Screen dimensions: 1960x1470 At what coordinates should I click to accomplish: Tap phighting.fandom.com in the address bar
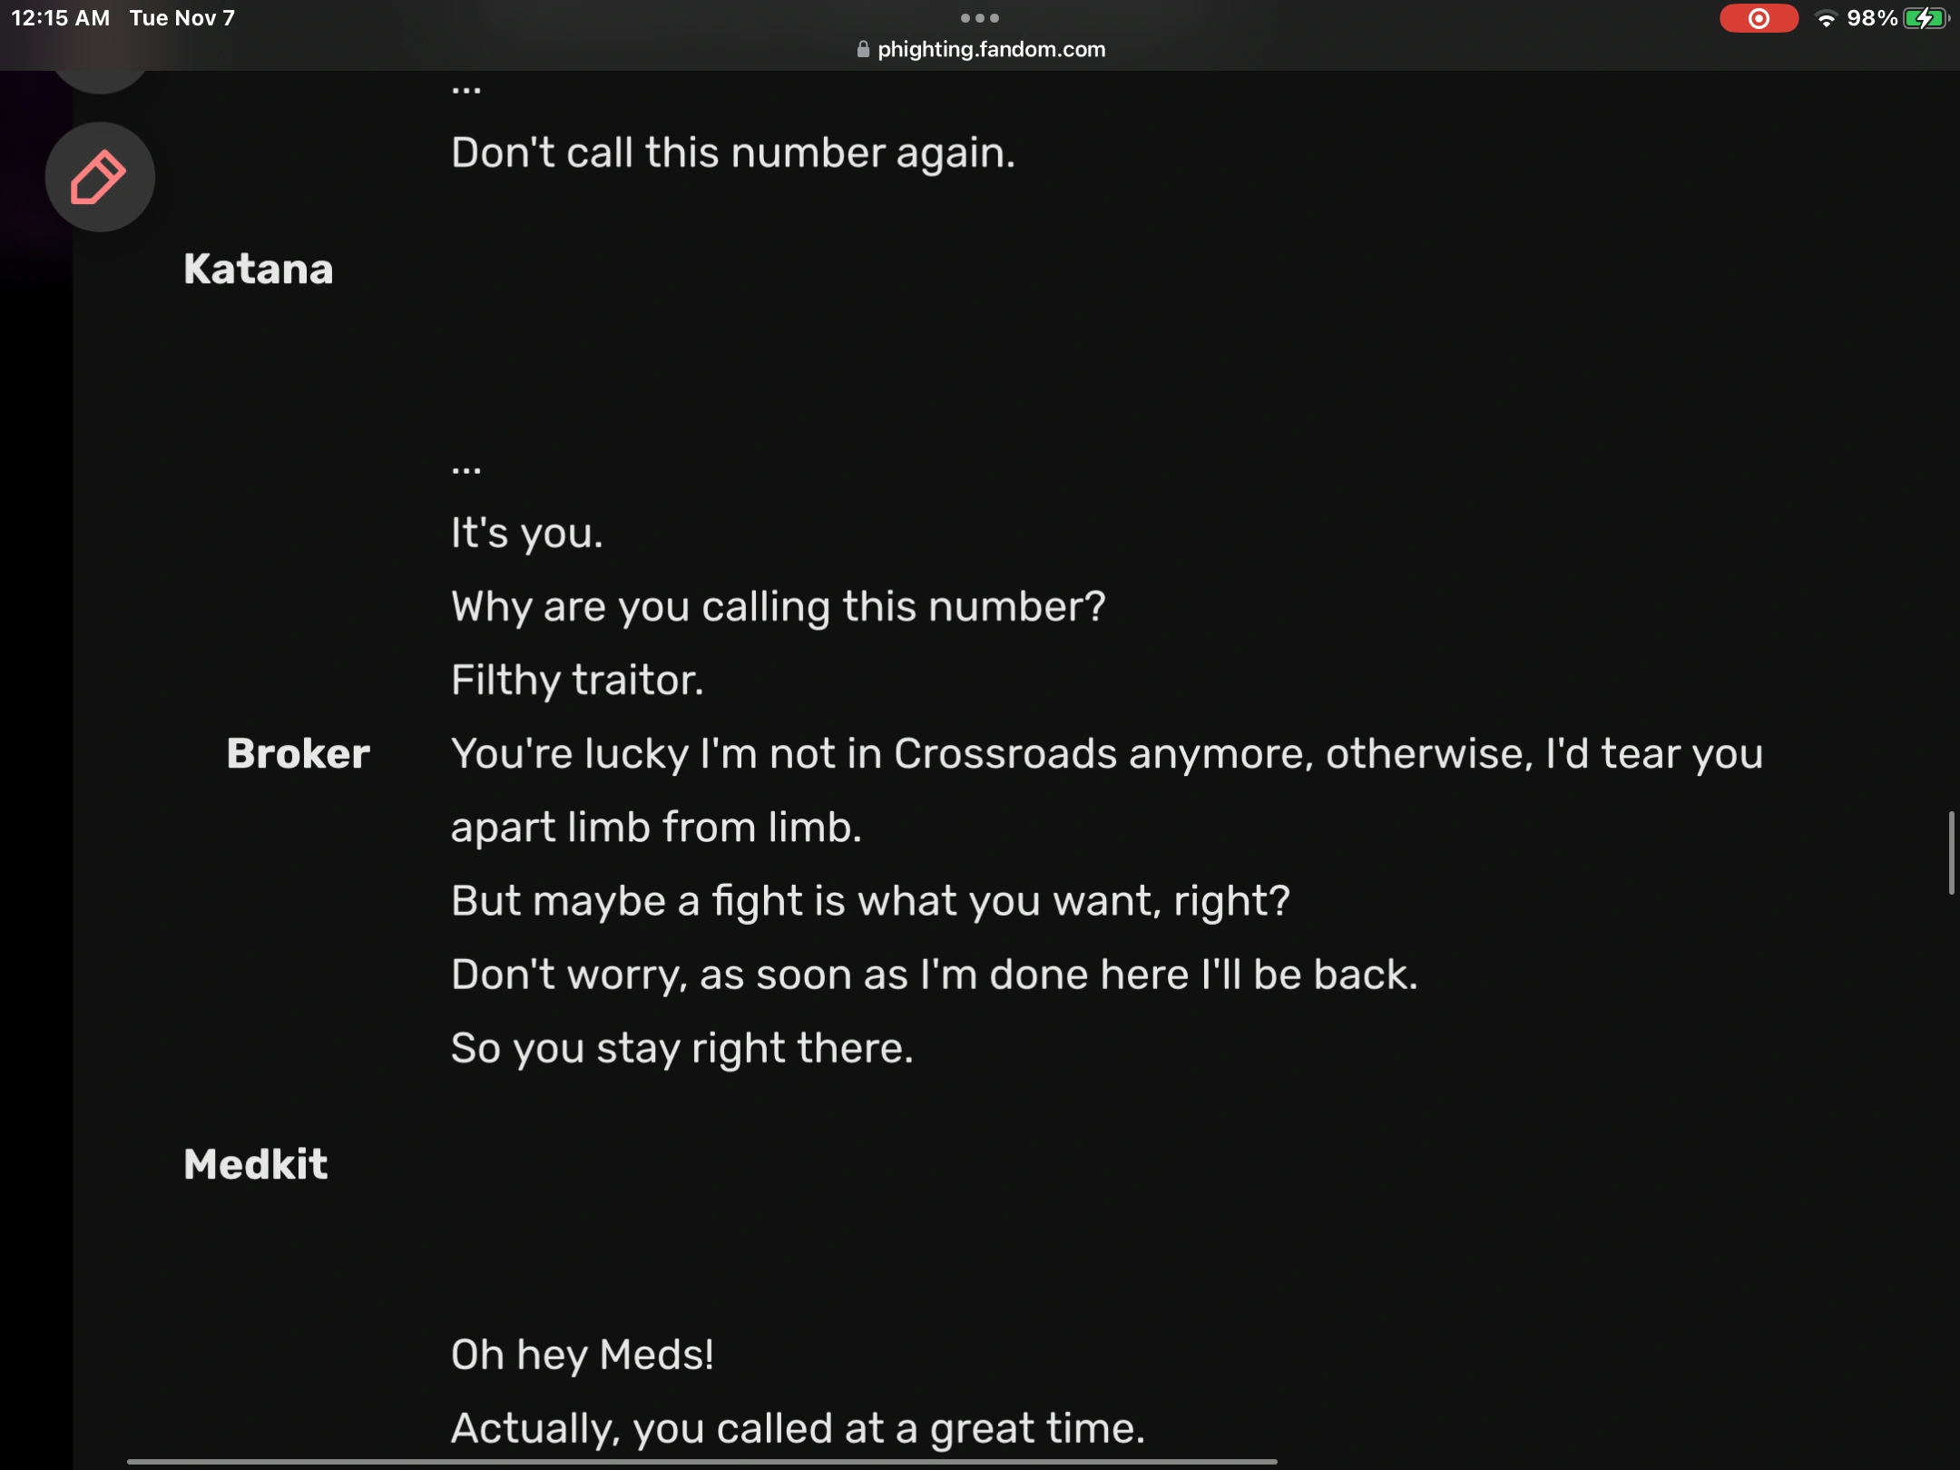(991, 49)
